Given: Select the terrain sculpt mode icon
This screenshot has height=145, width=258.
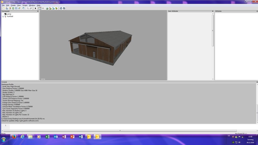Looking at the screenshot, I should pyautogui.click(x=47, y=8).
